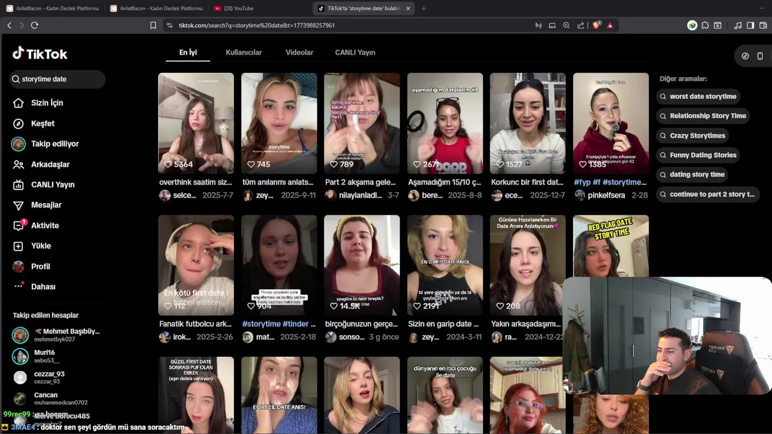Click the TikTok logo
772x434 pixels.
click(40, 54)
